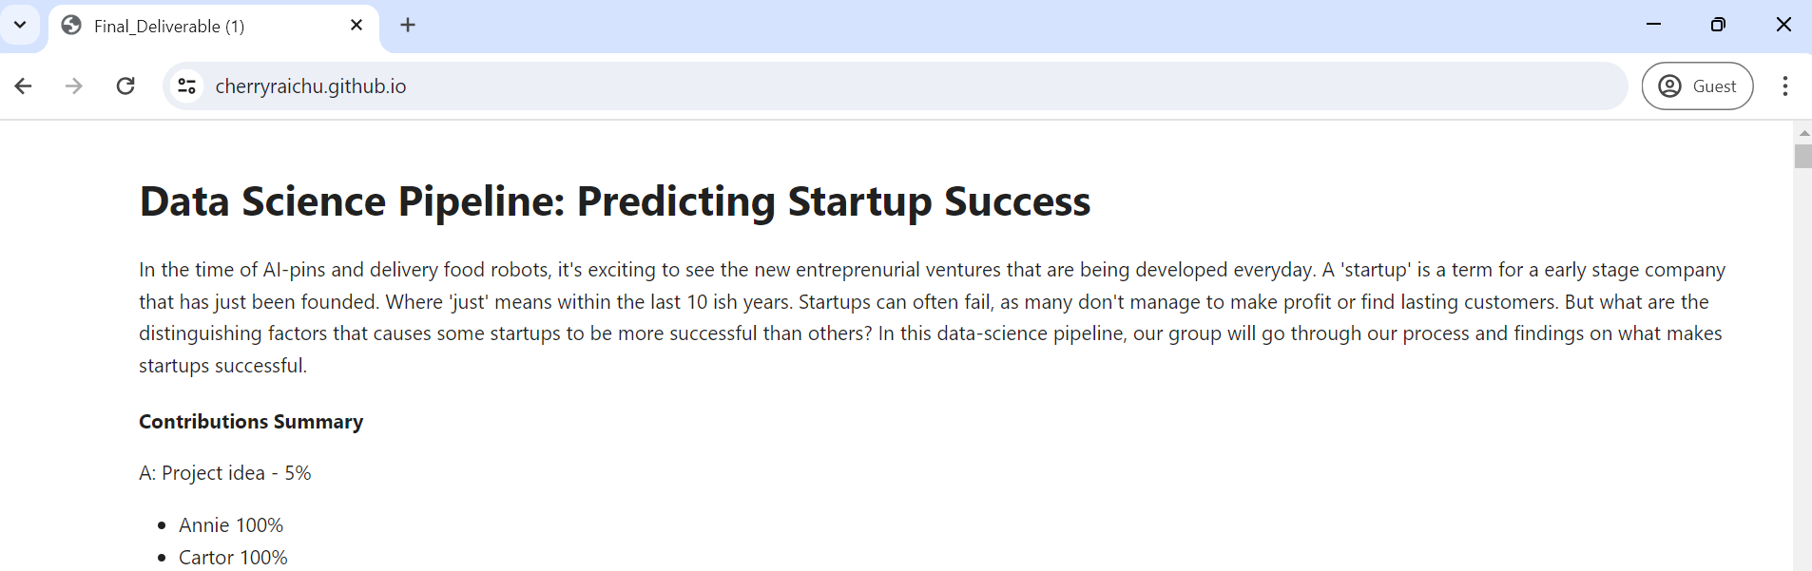
Task: Expand the tab search dropdown arrow
Action: [x=20, y=25]
